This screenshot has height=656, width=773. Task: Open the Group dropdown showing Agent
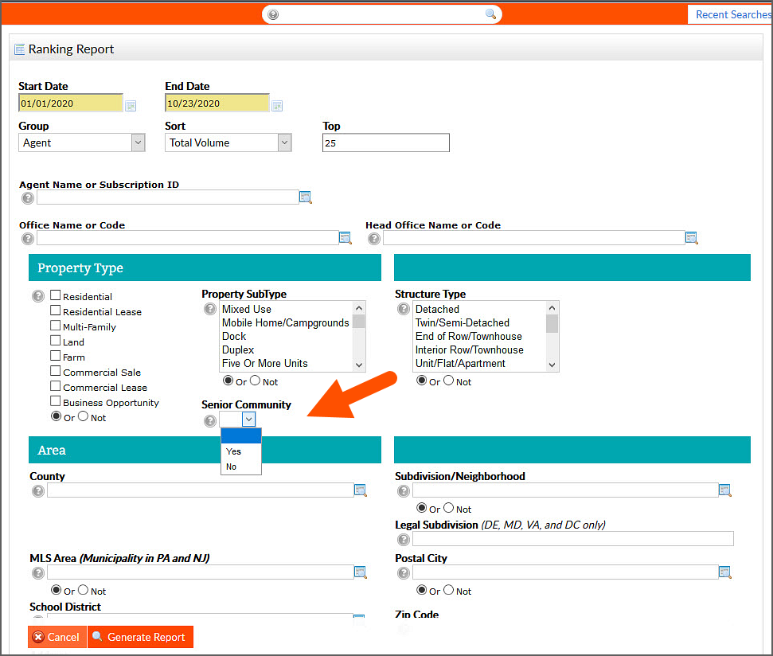82,143
